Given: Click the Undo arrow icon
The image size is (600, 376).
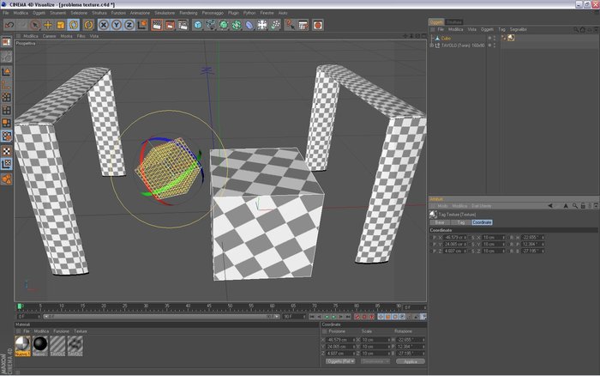Looking at the screenshot, I should (9, 25).
